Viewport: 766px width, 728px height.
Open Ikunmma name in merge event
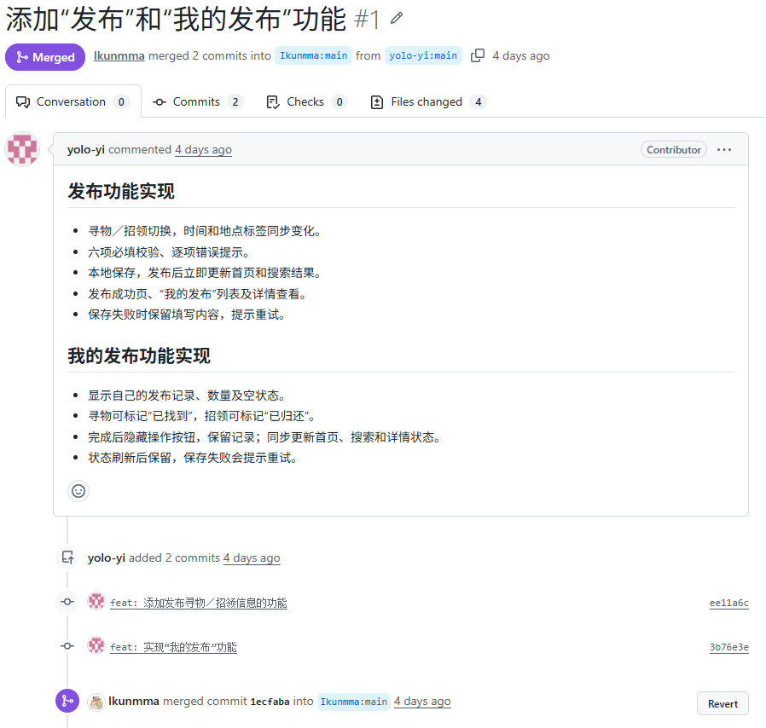click(134, 701)
